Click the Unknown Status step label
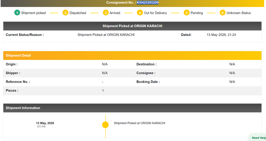 [238, 13]
